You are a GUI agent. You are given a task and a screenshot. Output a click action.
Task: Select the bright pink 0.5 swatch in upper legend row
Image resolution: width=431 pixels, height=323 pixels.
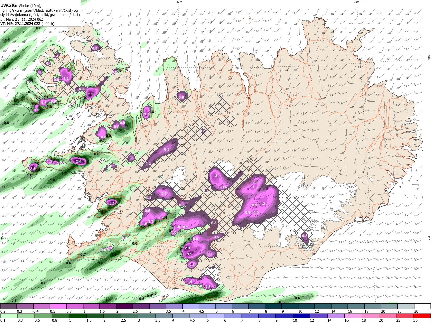[x=58, y=307]
